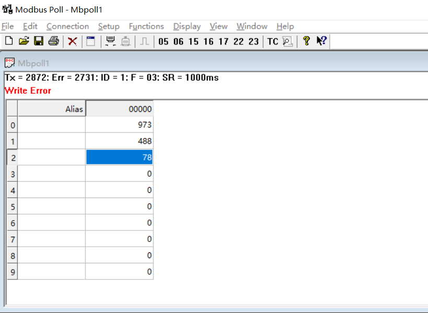Click the Modbus Poll app title icon
Viewport: 428px width, 313px height.
[7, 9]
